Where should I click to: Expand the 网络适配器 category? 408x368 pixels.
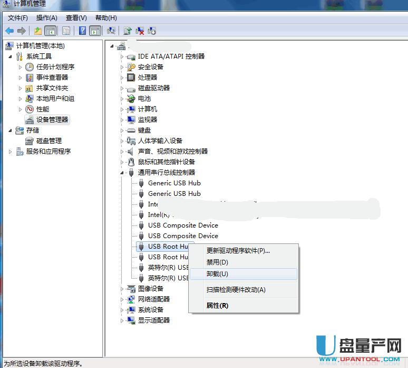pyautogui.click(x=122, y=299)
